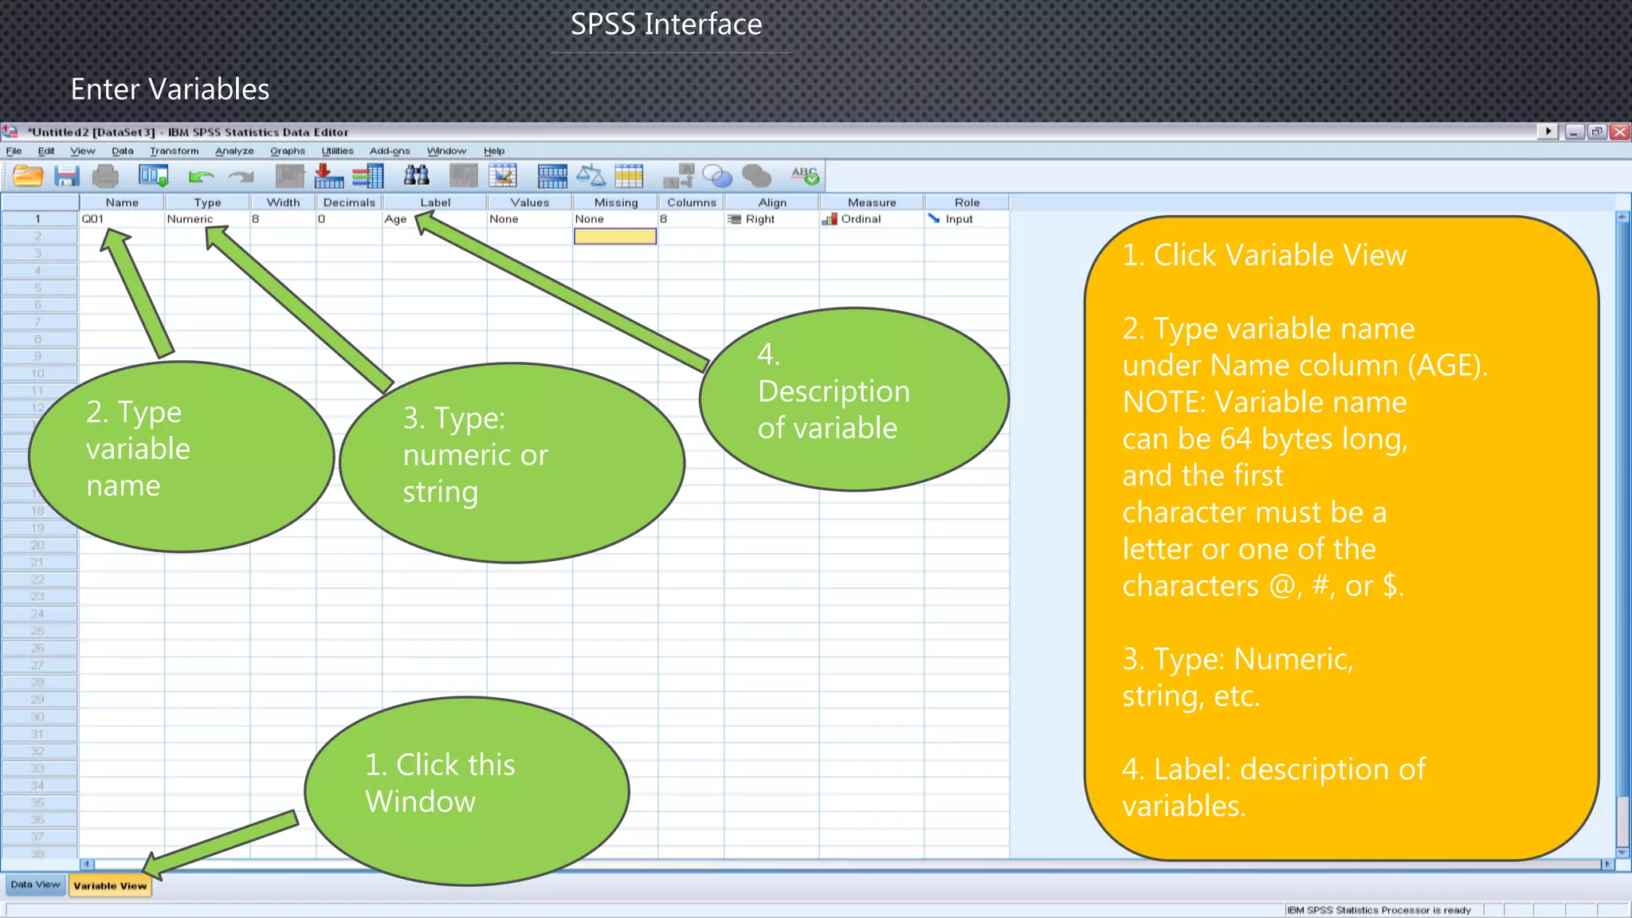Select the Numeric type cell
This screenshot has height=918, width=1632.
tap(207, 219)
